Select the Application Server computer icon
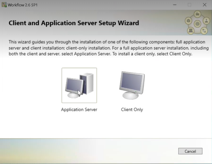Image resolution: width=212 pixels, height=164 pixels. tap(79, 85)
